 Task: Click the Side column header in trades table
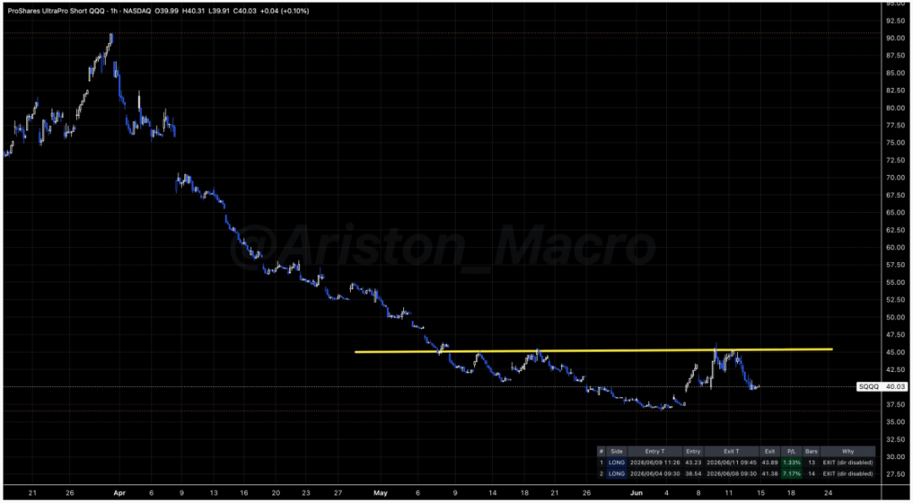(616, 451)
